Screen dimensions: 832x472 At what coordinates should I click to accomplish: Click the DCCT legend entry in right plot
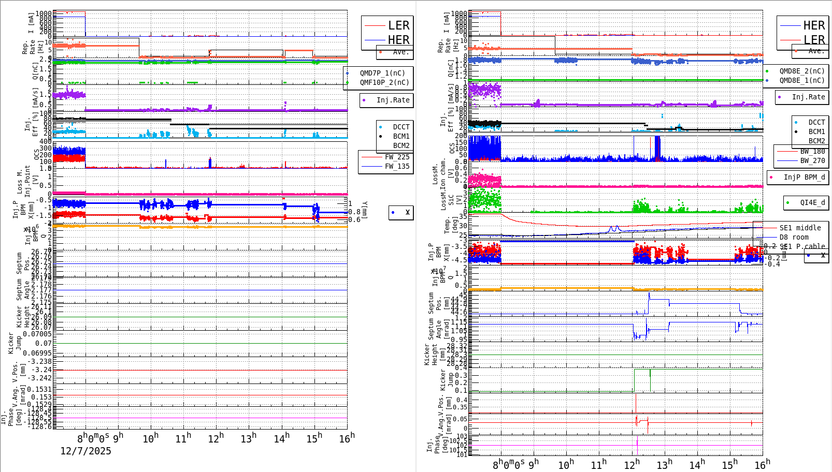coord(817,123)
